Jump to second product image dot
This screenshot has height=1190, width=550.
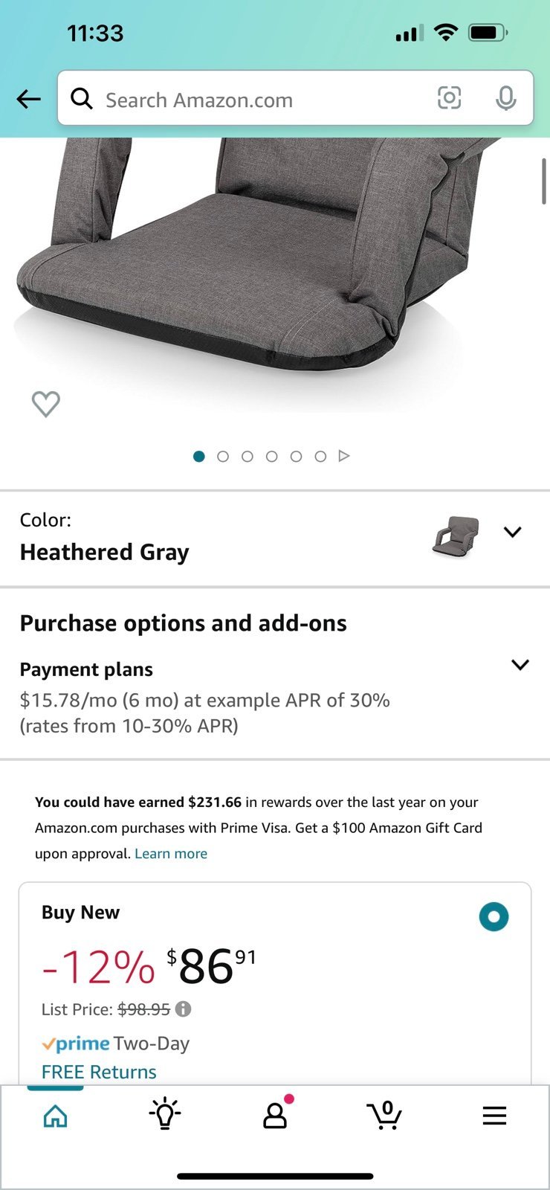pyautogui.click(x=223, y=457)
